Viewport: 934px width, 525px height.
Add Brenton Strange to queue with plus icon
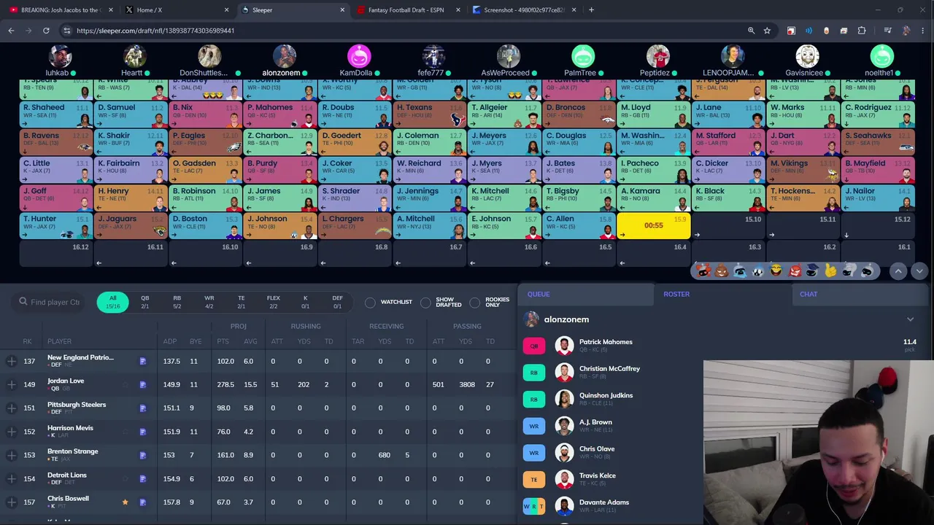click(x=12, y=455)
